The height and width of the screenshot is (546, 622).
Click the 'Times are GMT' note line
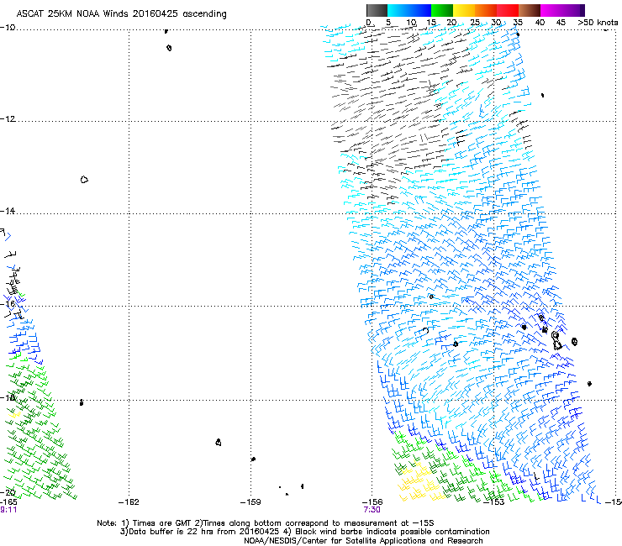[x=266, y=523]
